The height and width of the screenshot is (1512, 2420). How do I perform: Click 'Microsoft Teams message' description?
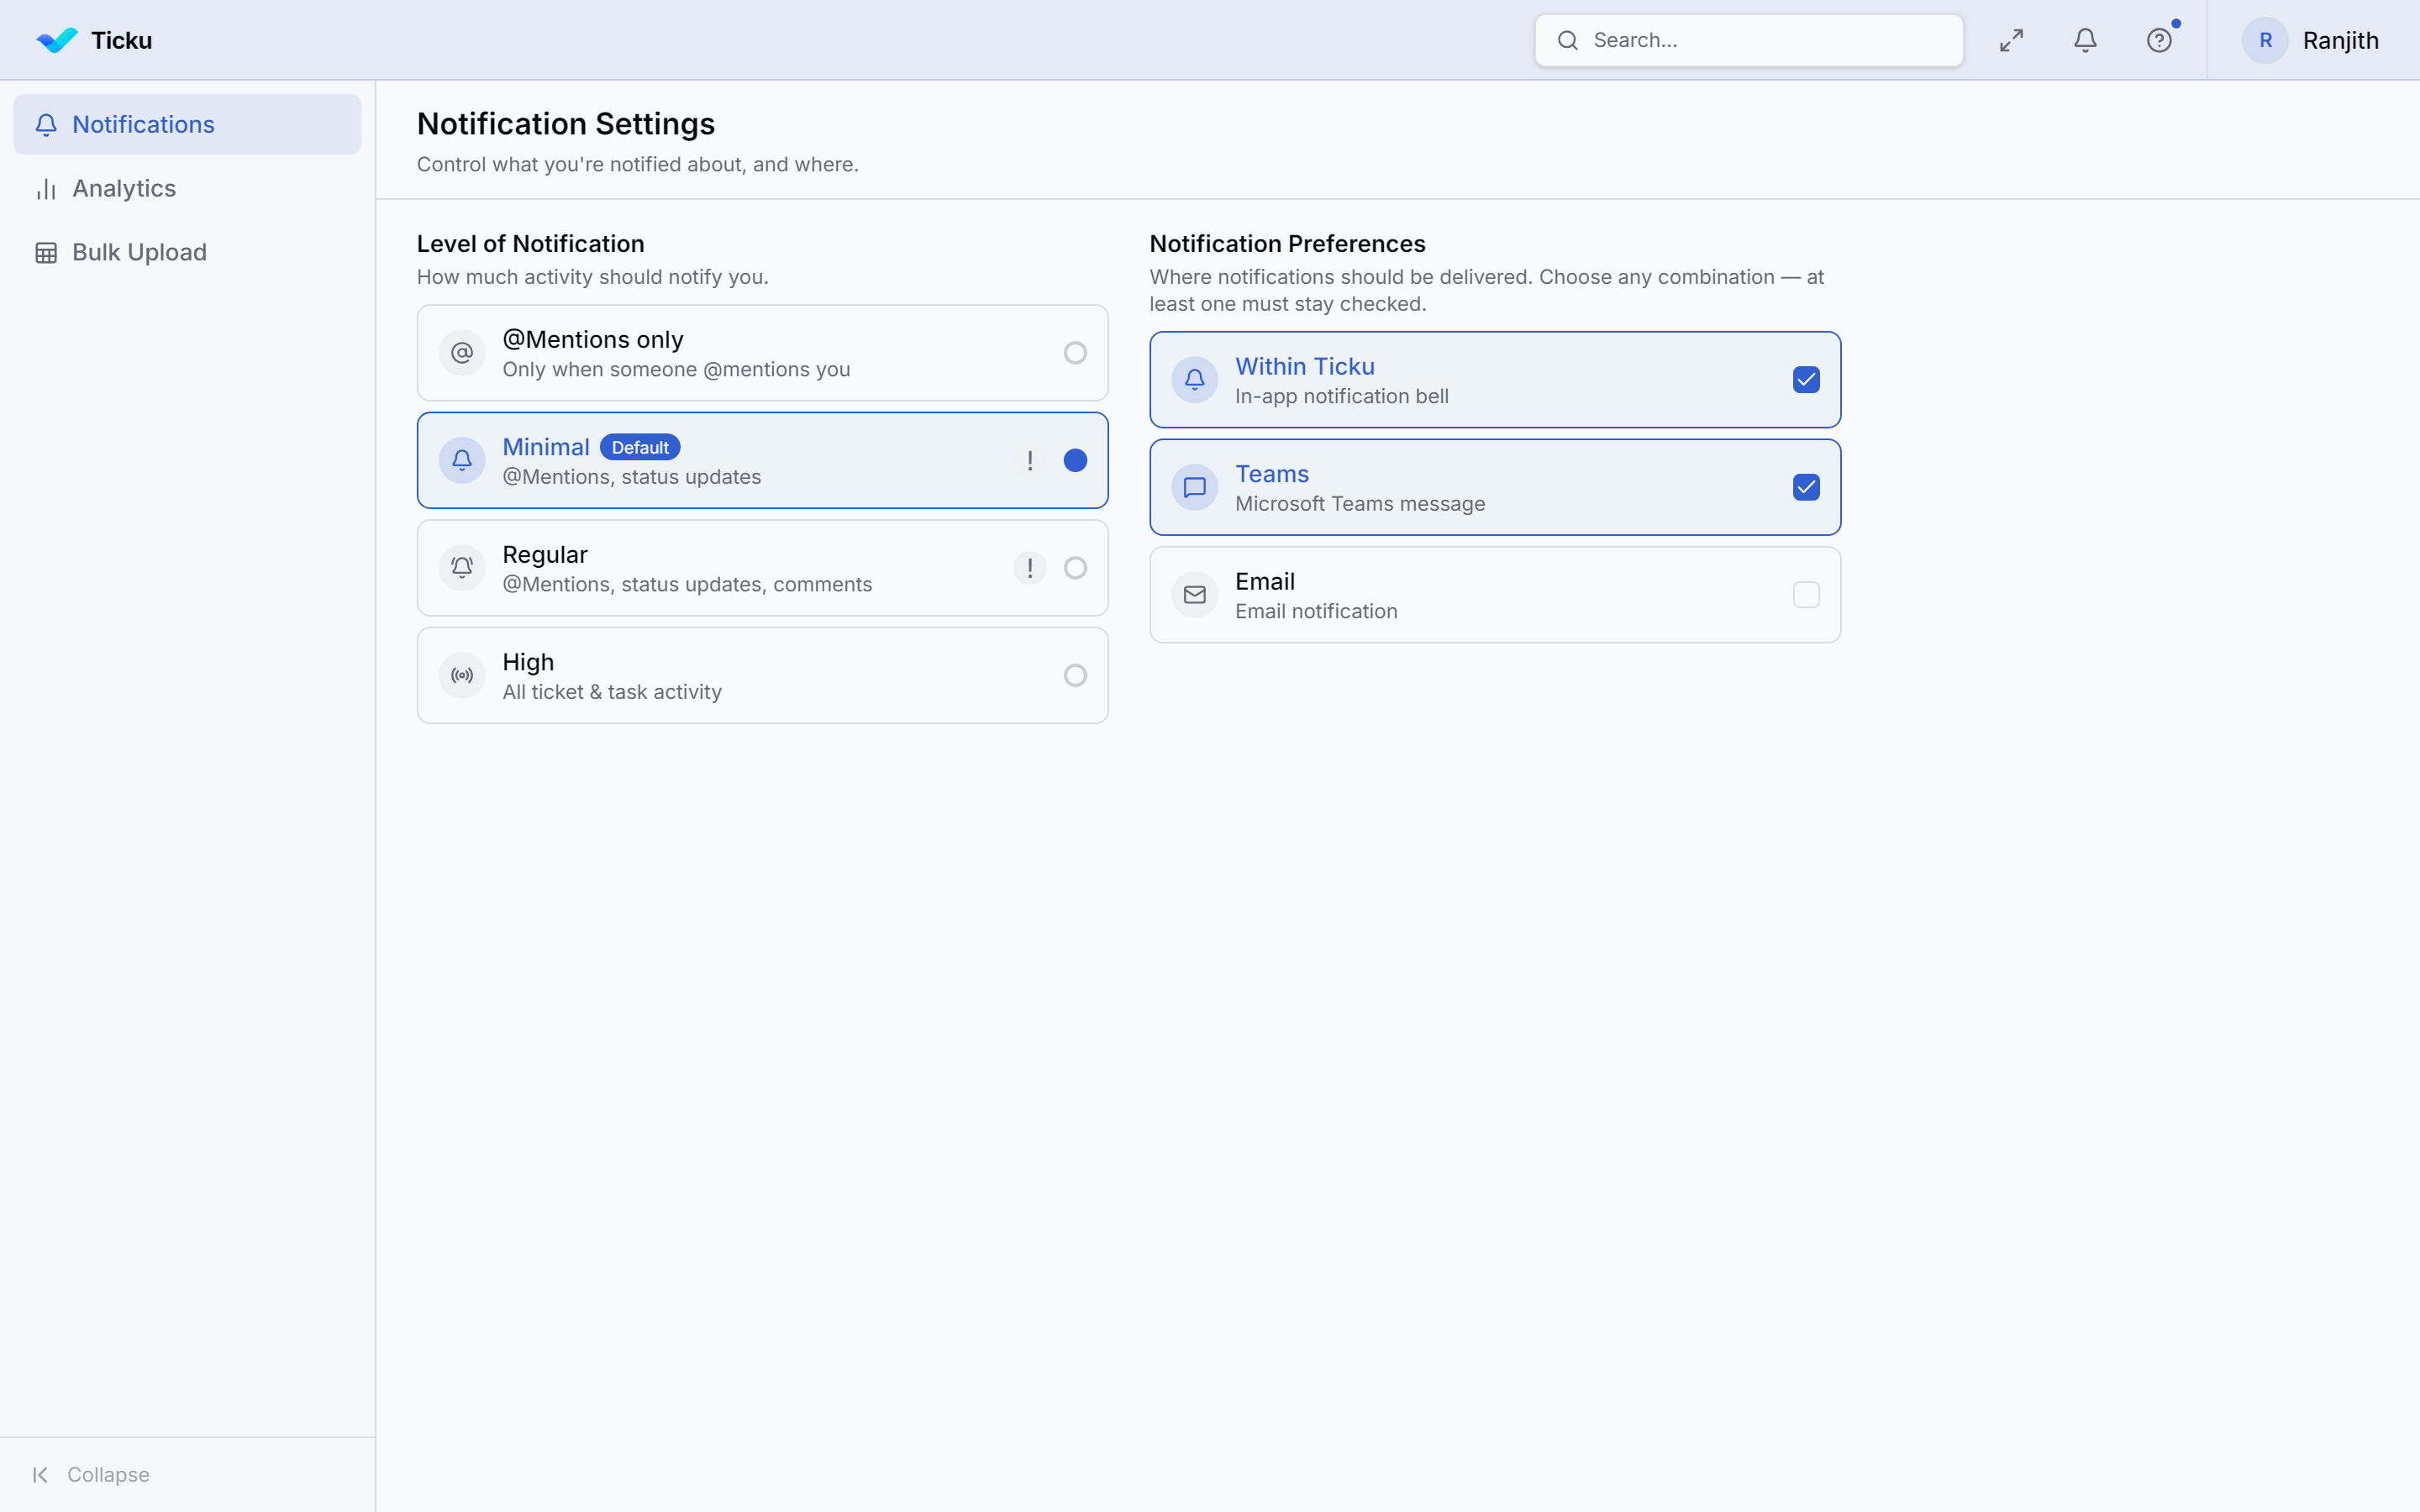coord(1360,504)
